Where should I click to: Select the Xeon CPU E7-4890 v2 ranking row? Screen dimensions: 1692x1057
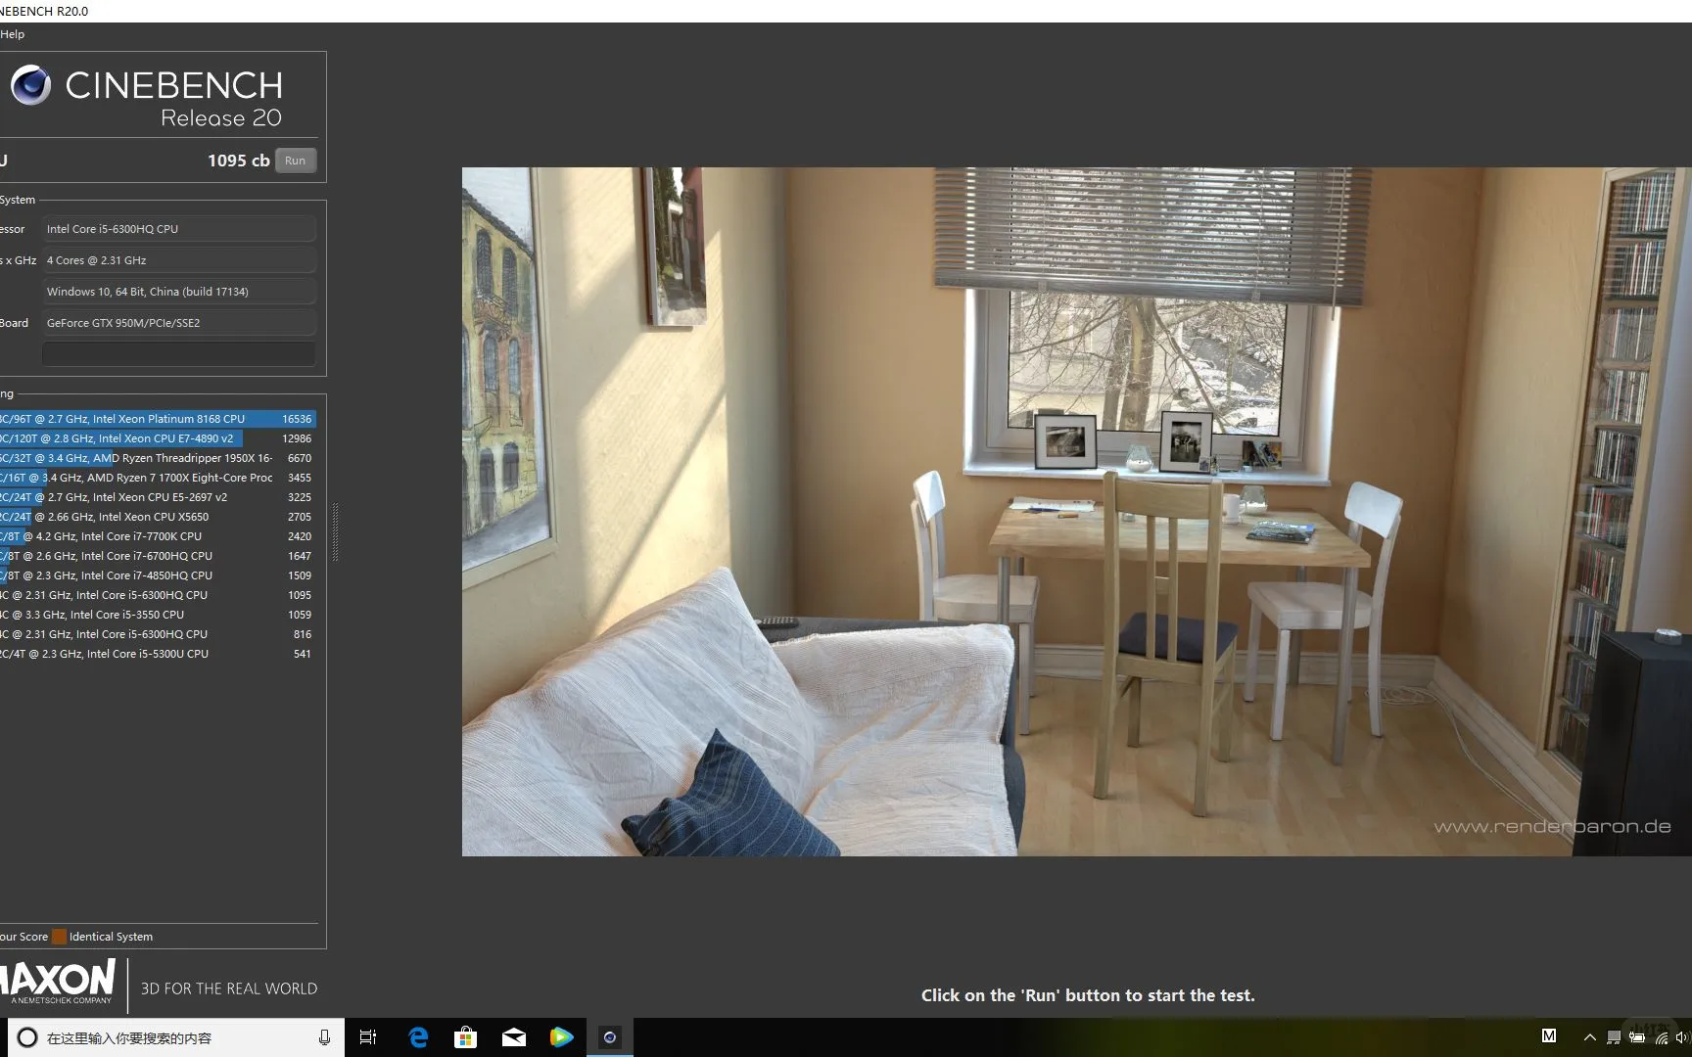click(158, 438)
